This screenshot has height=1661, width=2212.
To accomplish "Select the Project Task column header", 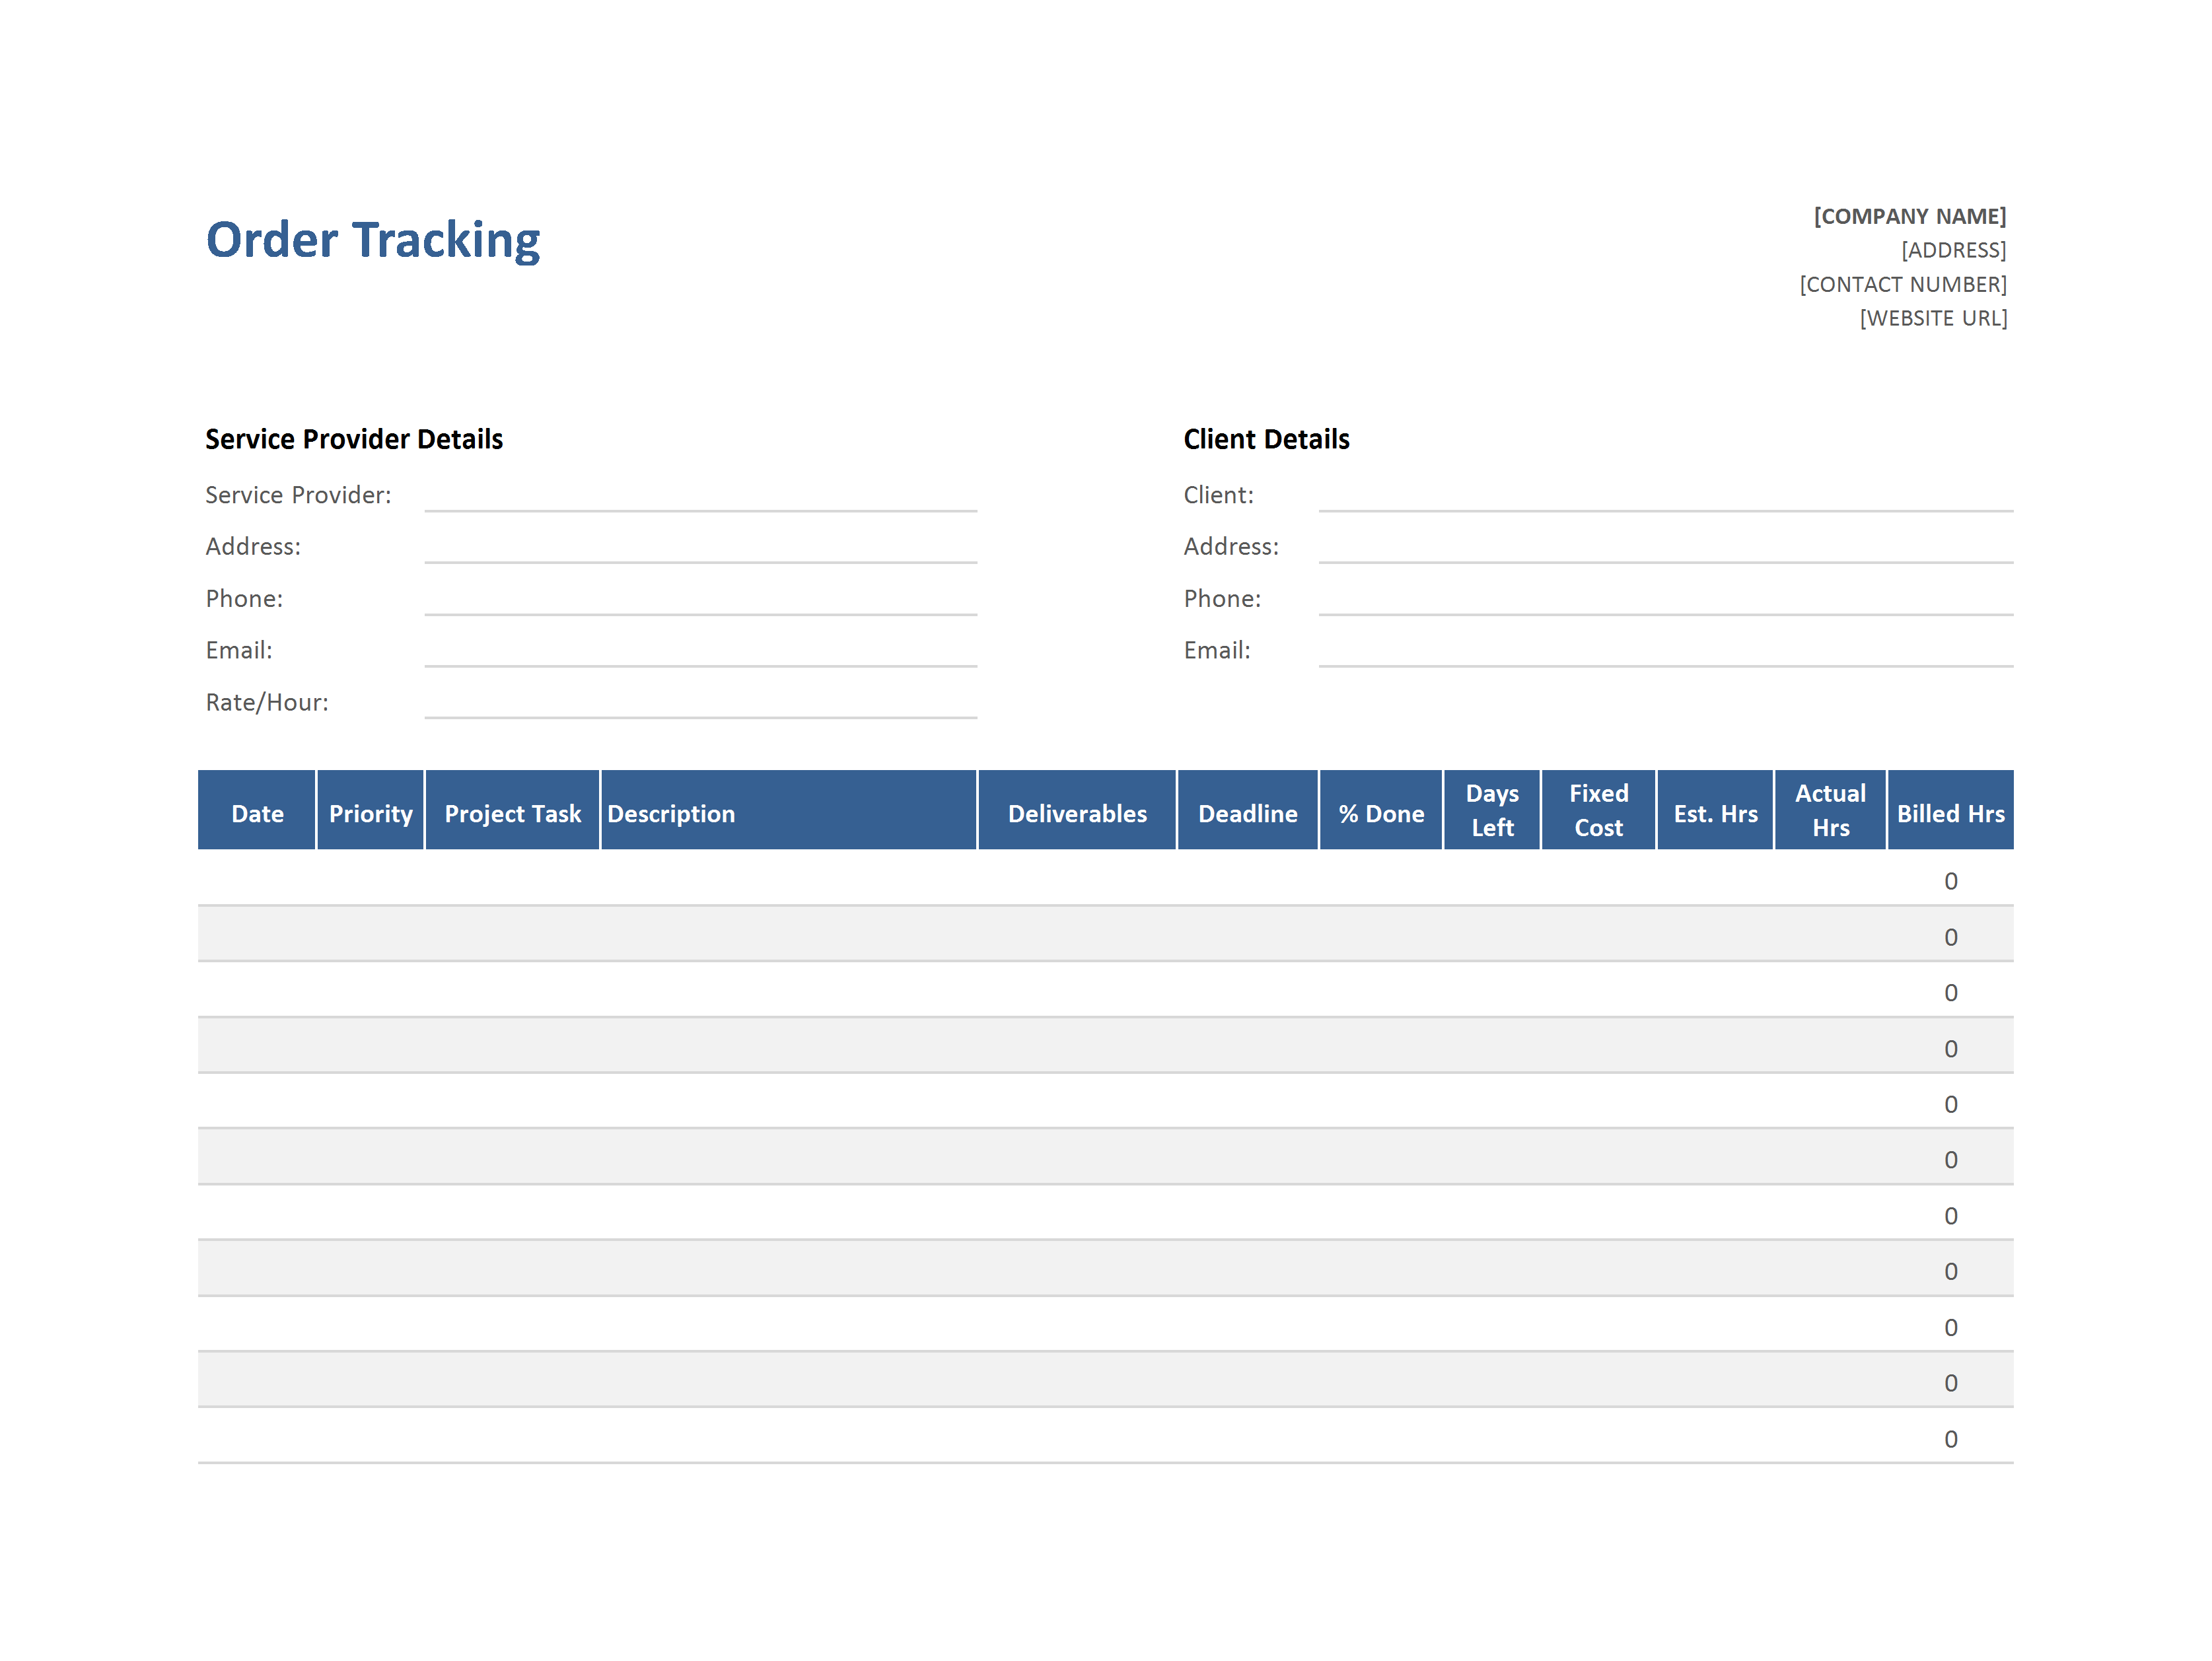I will point(513,810).
